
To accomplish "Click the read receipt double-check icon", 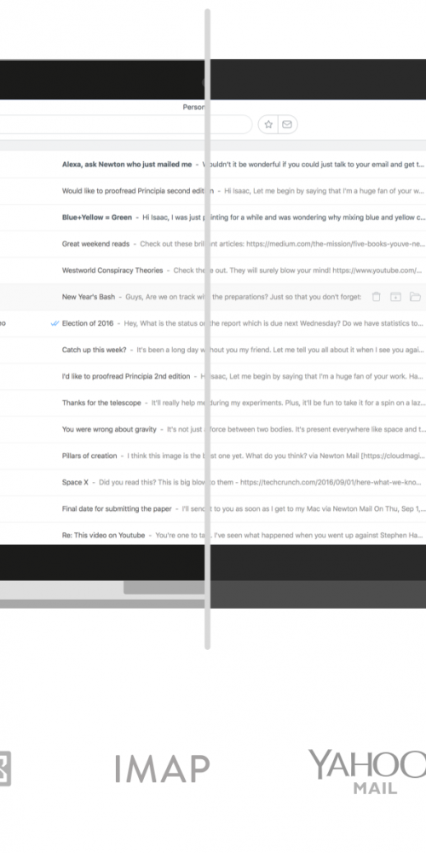I will (x=55, y=323).
